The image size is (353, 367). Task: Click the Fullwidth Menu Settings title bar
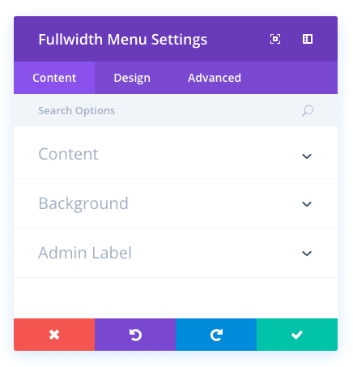pyautogui.click(x=123, y=40)
